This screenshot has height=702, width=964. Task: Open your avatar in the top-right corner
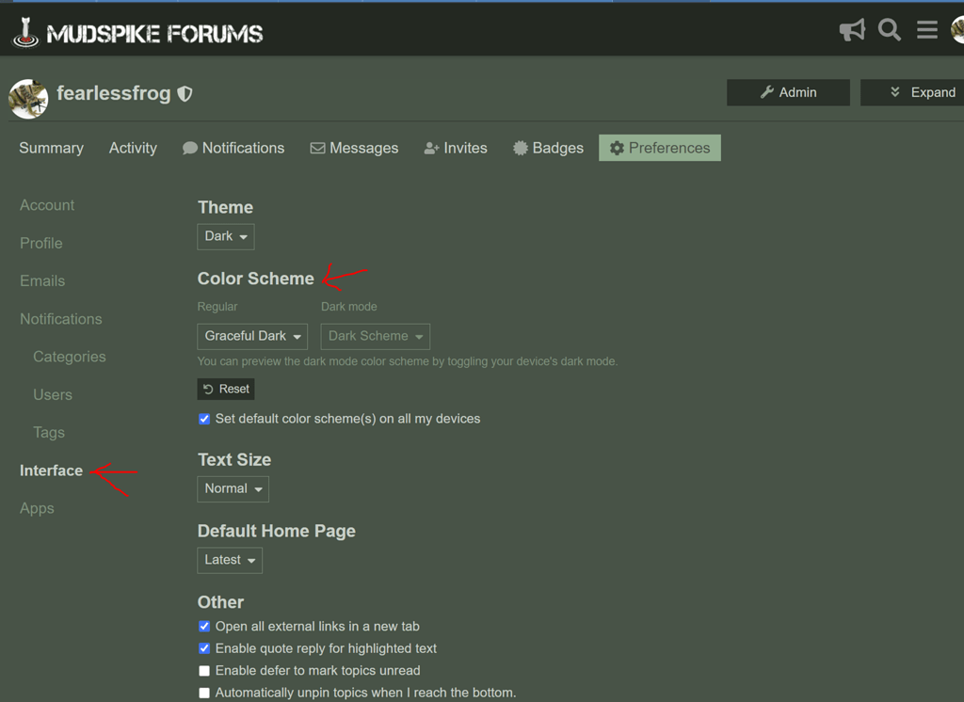tap(958, 30)
